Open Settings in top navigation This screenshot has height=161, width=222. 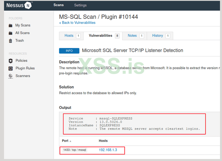80,5
